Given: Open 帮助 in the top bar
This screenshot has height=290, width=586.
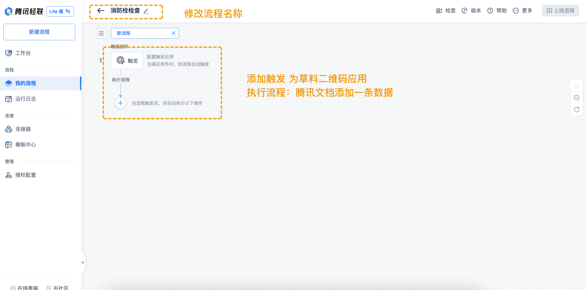Looking at the screenshot, I should click(497, 11).
